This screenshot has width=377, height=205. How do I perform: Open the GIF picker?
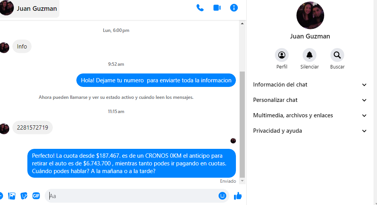pos(36,196)
